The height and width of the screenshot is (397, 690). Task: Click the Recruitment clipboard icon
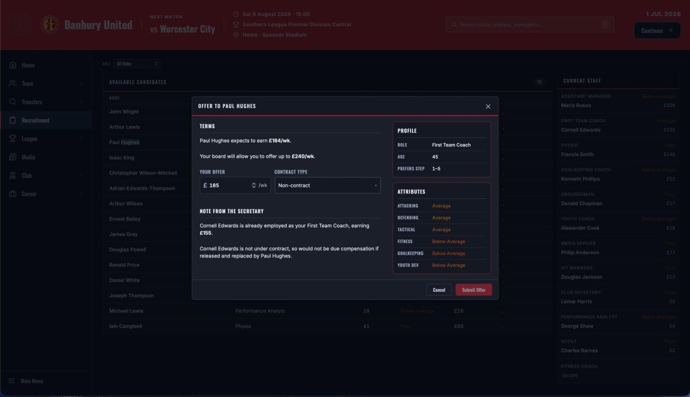pos(13,120)
